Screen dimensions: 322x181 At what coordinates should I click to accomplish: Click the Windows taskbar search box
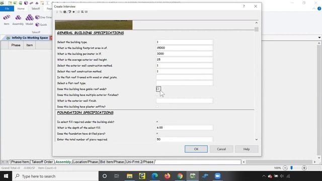[55, 176]
